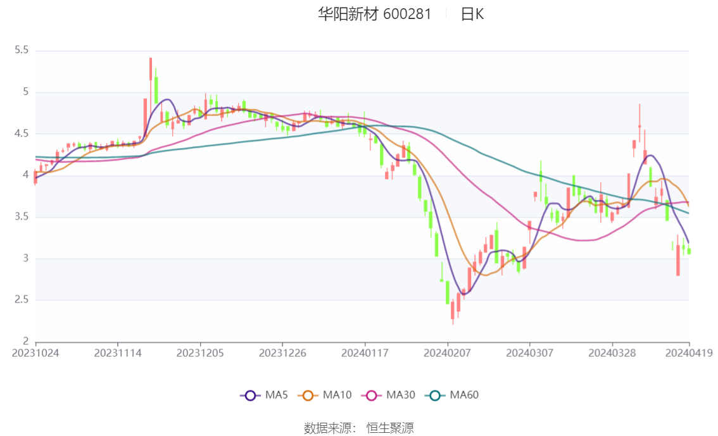Click the 2.5 price axis label
Image resolution: width=718 pixels, height=436 pixels.
(x=22, y=300)
